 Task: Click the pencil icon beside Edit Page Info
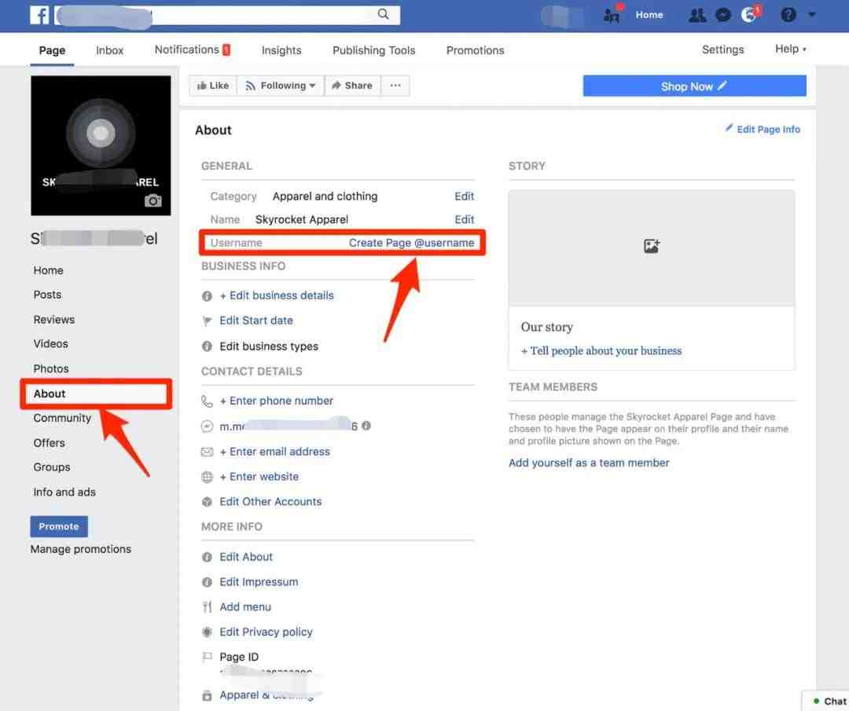pyautogui.click(x=730, y=128)
